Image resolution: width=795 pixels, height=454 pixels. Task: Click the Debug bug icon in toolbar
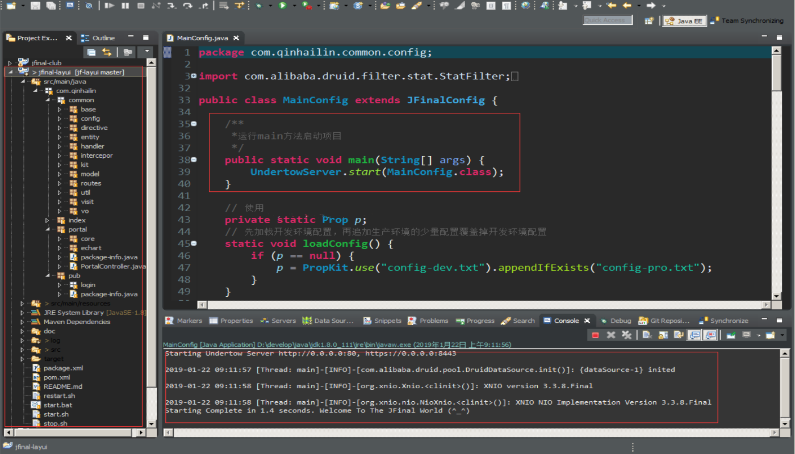pyautogui.click(x=258, y=6)
